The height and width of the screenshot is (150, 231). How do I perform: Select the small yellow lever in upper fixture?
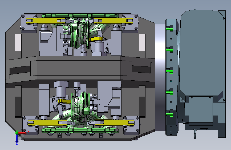[x=96, y=39]
